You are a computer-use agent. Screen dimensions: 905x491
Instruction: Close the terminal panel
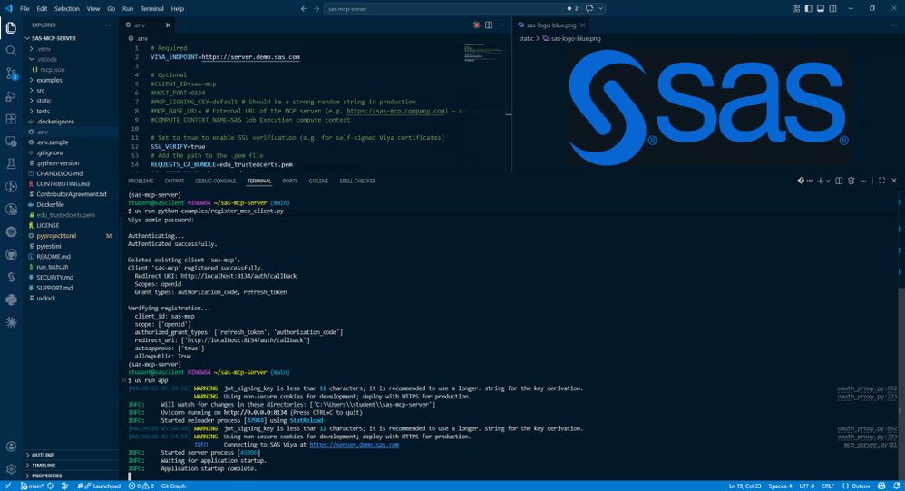(x=894, y=181)
